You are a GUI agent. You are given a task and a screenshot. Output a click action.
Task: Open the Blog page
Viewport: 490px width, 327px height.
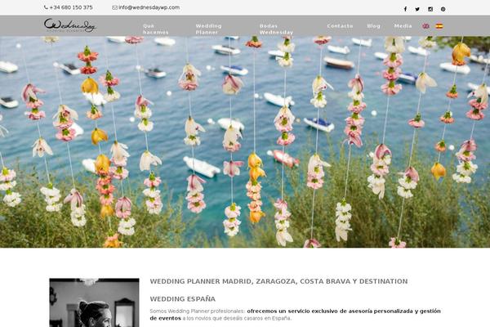coord(374,26)
